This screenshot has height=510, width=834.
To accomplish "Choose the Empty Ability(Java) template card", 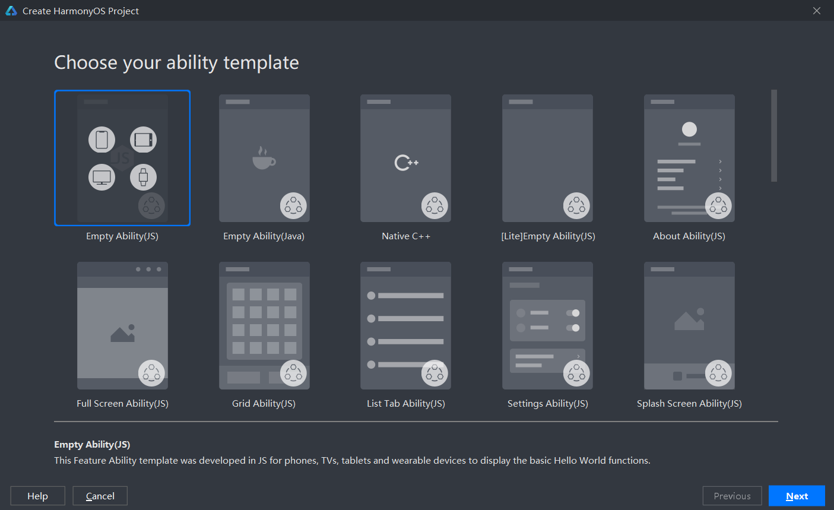I will point(264,158).
